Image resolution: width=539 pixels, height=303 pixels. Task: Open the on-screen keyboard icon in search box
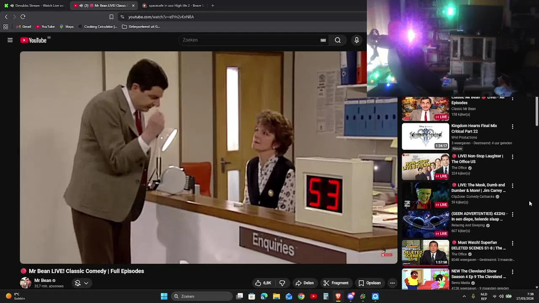tap(323, 40)
